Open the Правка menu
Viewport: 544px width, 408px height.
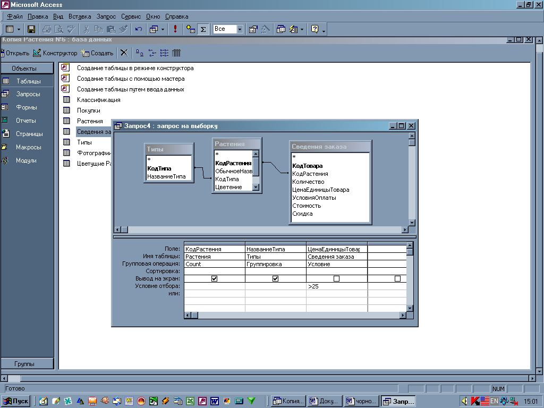click(x=38, y=16)
